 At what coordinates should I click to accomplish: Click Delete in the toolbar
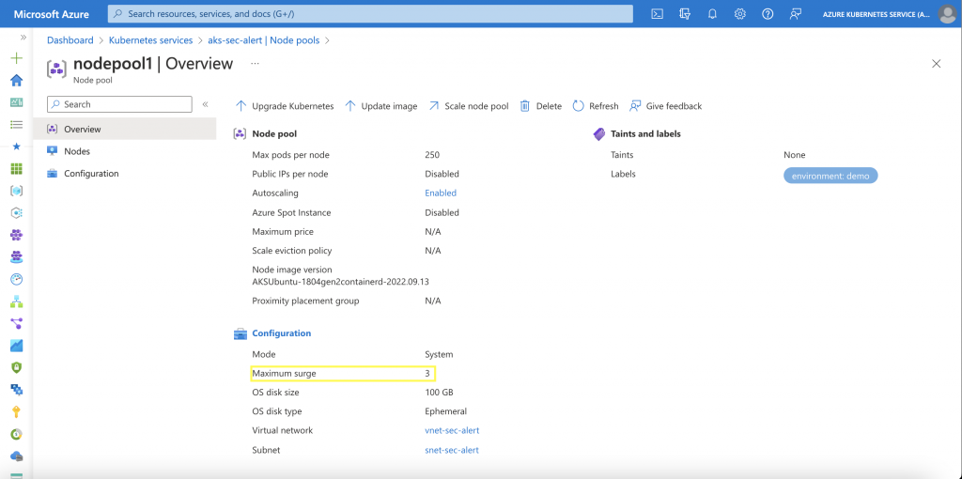(x=541, y=106)
